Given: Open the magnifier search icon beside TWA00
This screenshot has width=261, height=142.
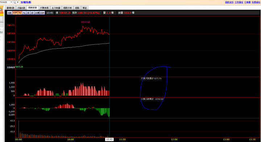Looking at the screenshot, I should pos(14,2).
